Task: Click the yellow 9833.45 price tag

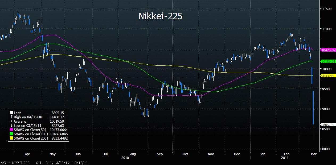Action: (327, 75)
